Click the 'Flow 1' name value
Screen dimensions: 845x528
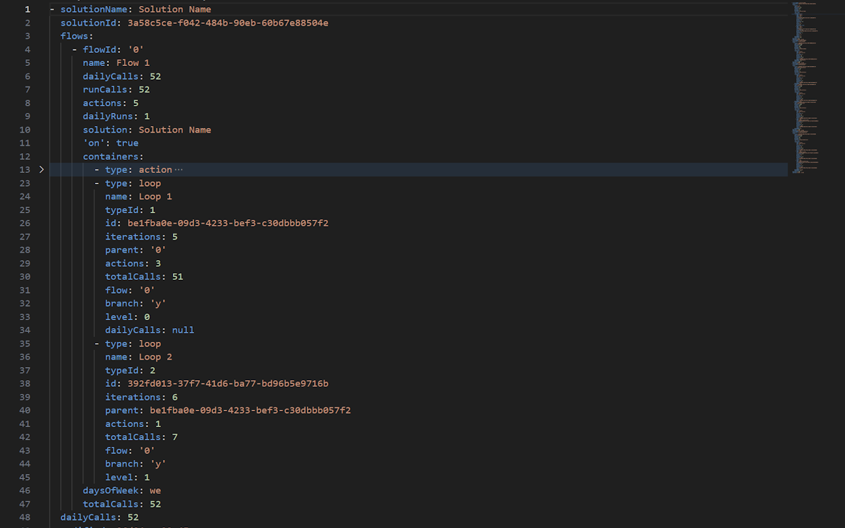tap(133, 63)
